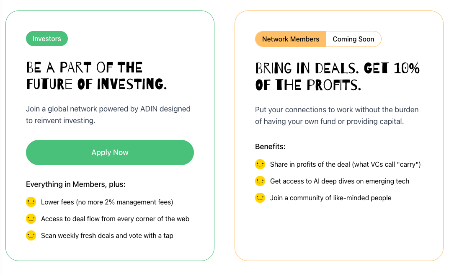The image size is (449, 274).
Task: Click smiley icon beside AI deep dives
Action: [260, 181]
